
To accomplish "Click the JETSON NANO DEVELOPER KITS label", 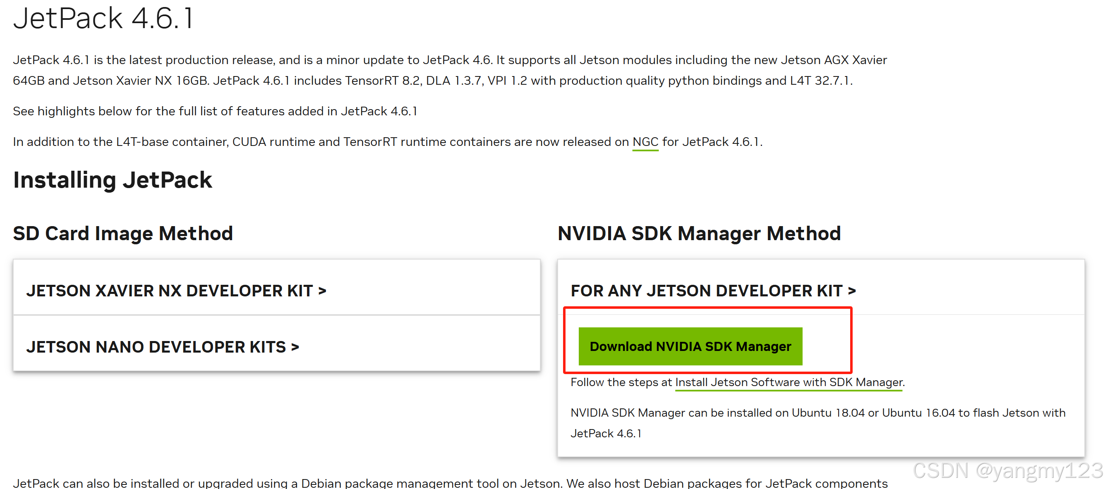I will pyautogui.click(x=156, y=347).
